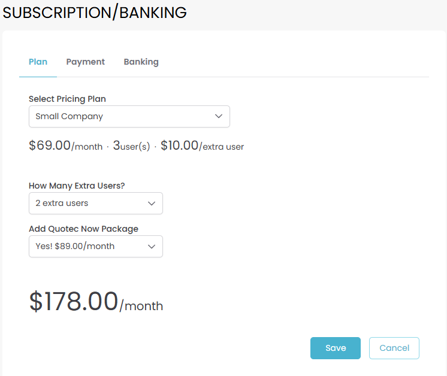Screen dimensions: 447x376
Task: Click the $178.00/month total price
Action: (x=74, y=301)
